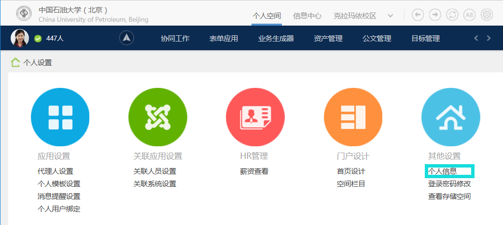This screenshot has height=225, width=503.
Task: Click the refresh circle icon at top
Action: coord(452,15)
